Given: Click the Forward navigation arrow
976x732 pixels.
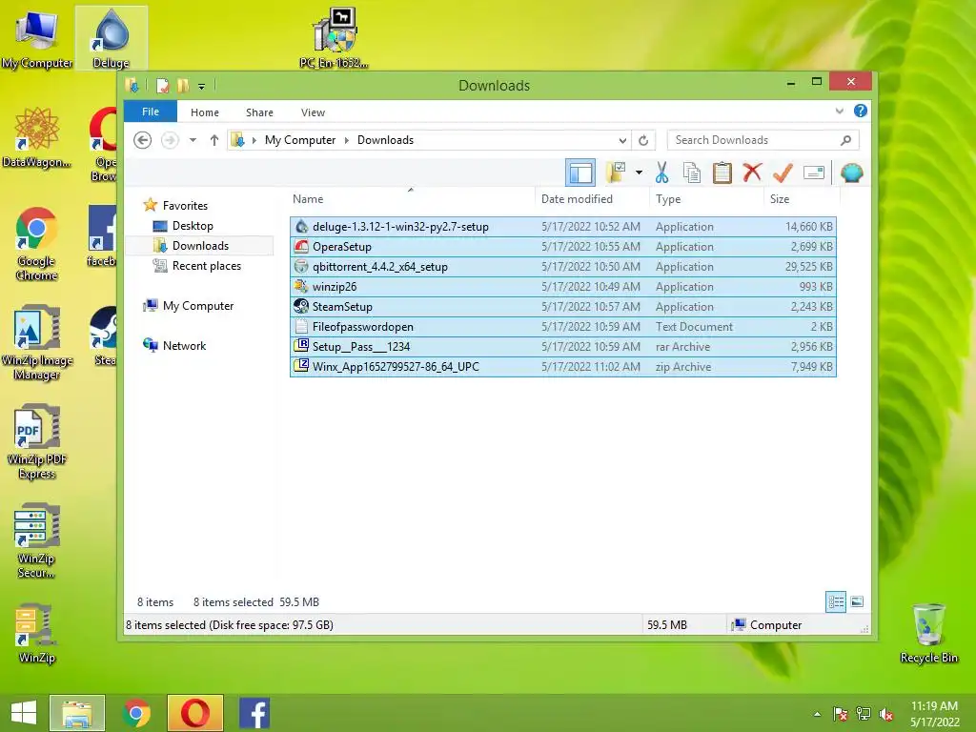Looking at the screenshot, I should [x=170, y=140].
